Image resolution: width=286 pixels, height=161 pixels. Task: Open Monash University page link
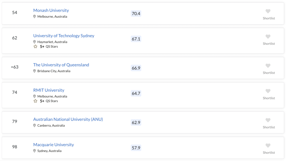pyautogui.click(x=51, y=10)
